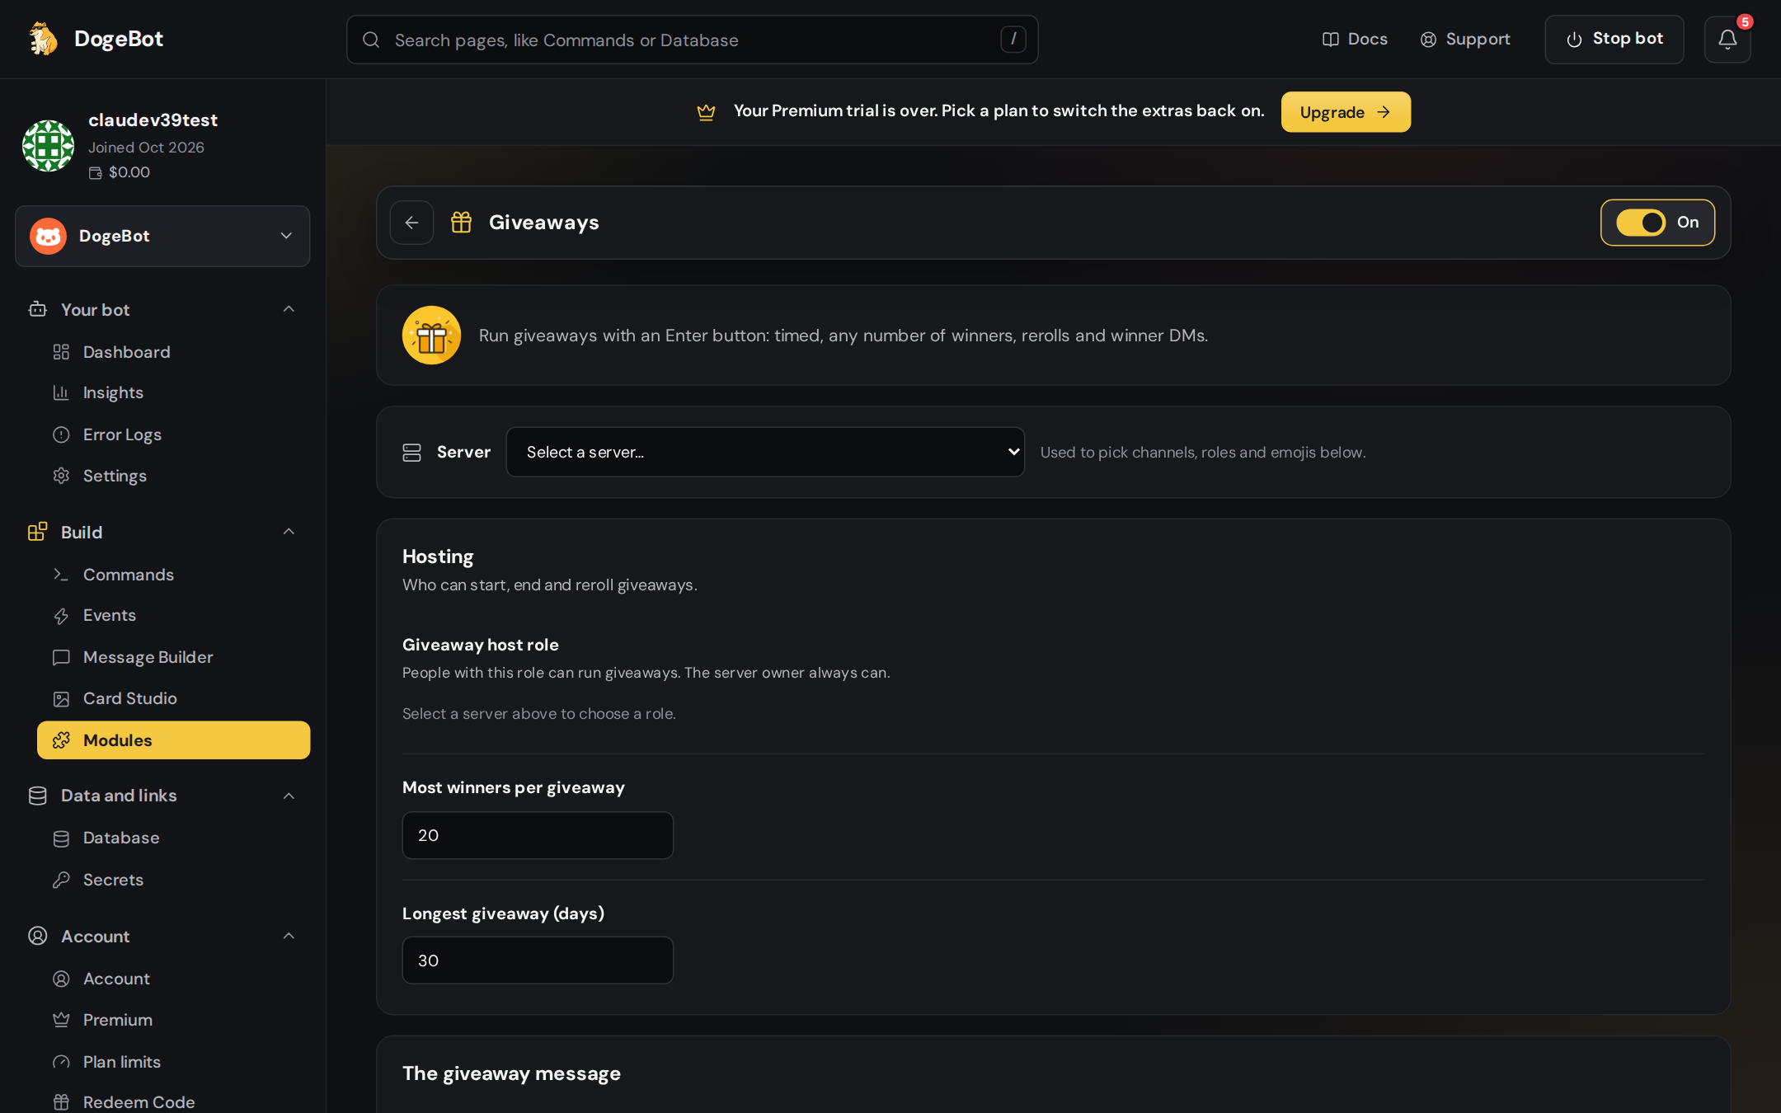Open Docs link in top bar
This screenshot has width=1781, height=1113.
tap(1355, 39)
